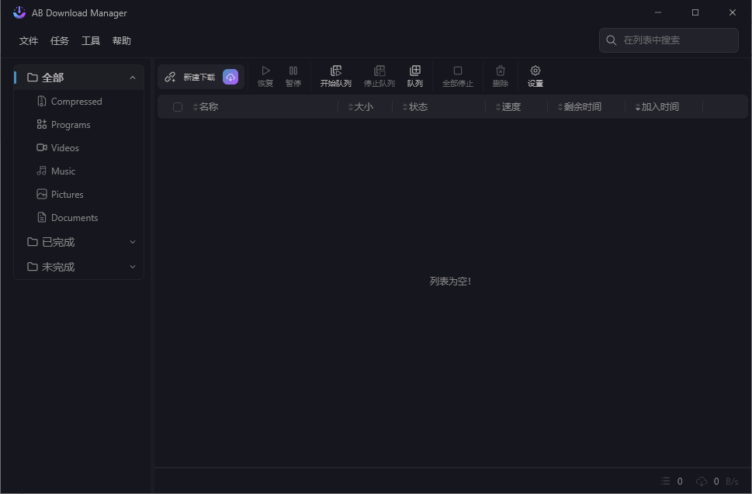Expand the 已完成 section

coord(132,241)
